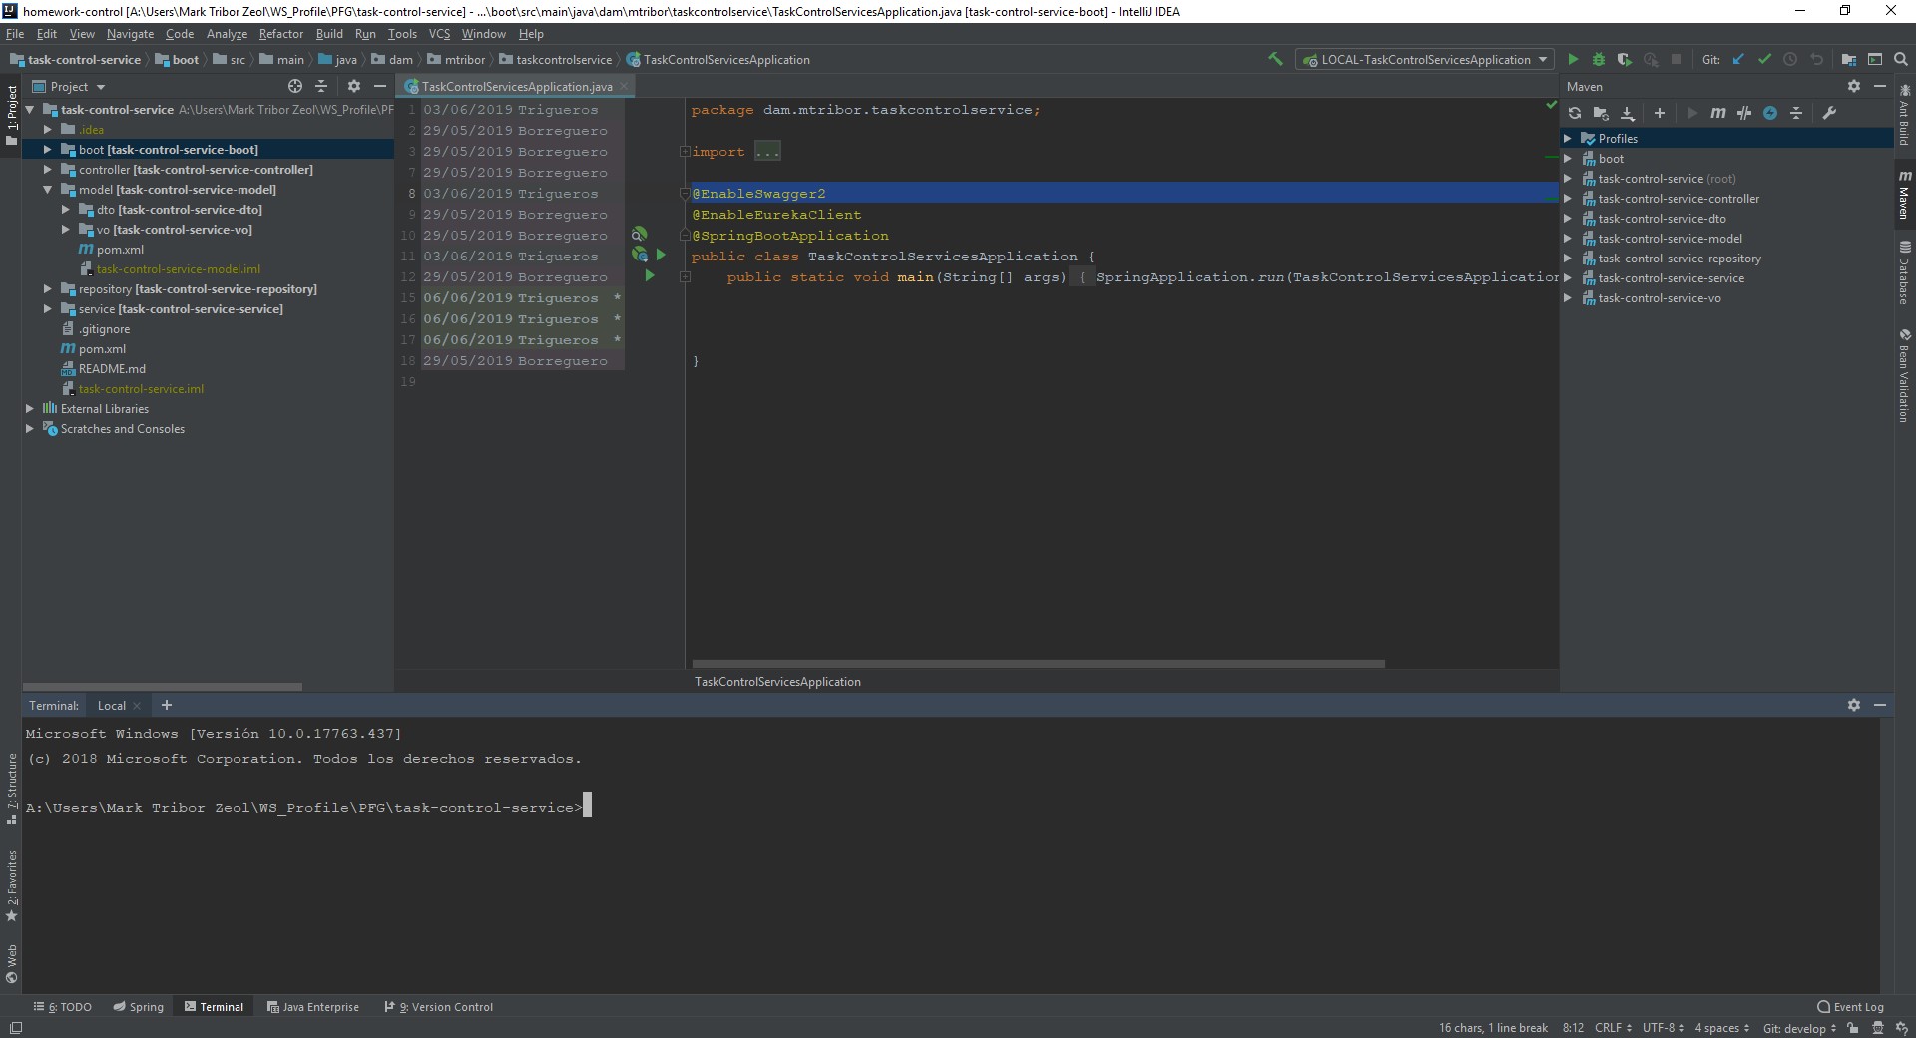The image size is (1916, 1038).
Task: Collapse model [task-control-service-model] module
Action: pos(47,190)
